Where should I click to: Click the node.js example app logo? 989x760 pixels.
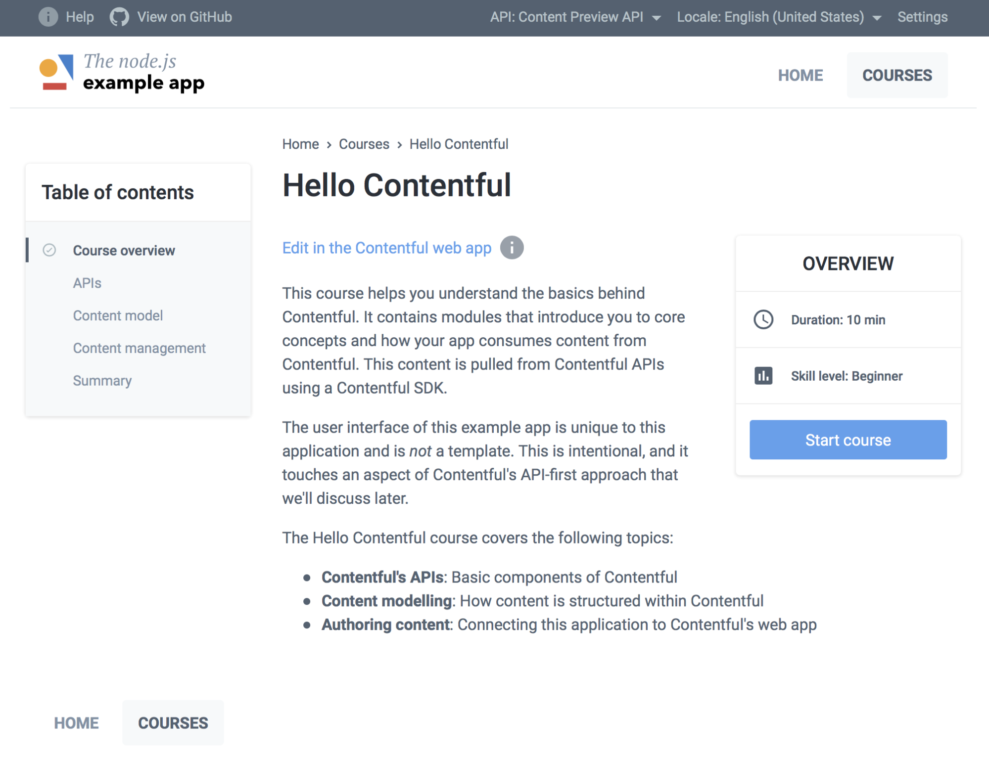(x=122, y=73)
